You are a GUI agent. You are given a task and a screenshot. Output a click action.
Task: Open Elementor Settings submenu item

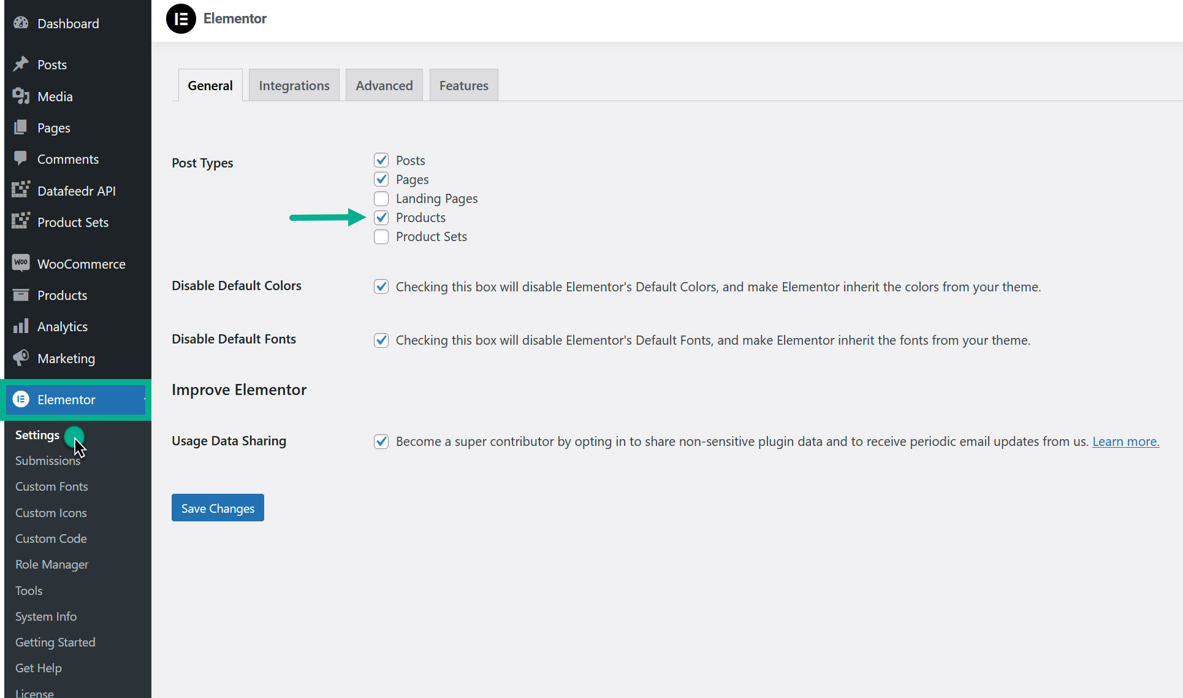coord(37,435)
